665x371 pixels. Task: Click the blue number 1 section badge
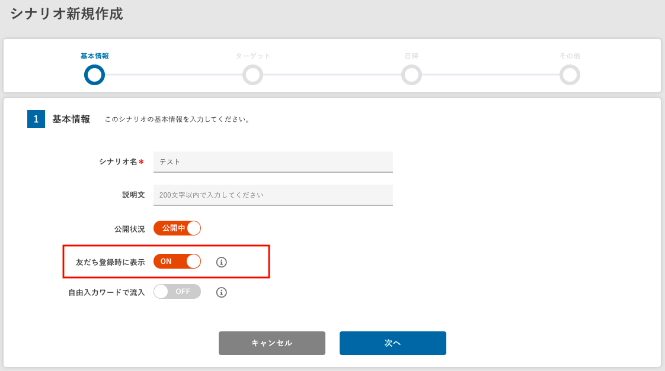36,119
